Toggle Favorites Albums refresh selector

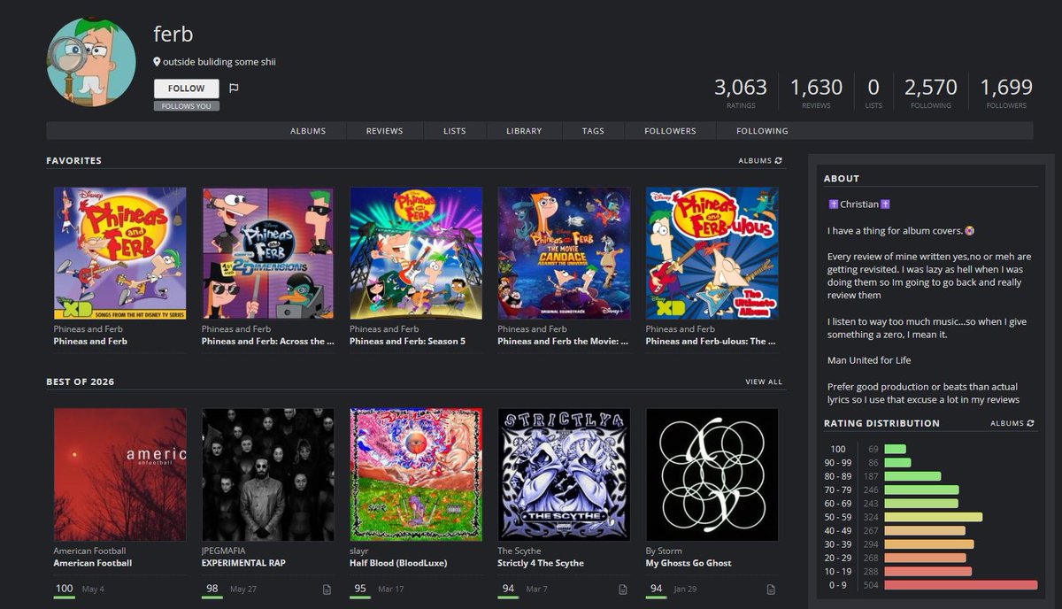point(760,161)
